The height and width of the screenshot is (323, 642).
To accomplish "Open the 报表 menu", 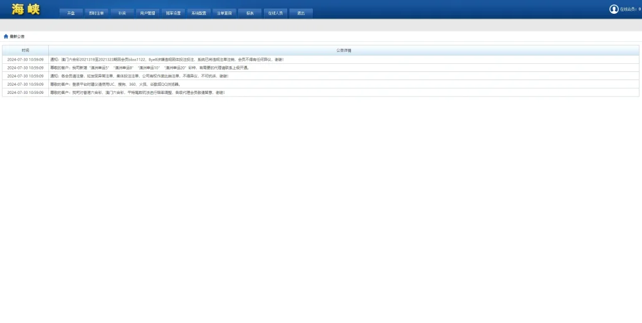I will pos(250,13).
